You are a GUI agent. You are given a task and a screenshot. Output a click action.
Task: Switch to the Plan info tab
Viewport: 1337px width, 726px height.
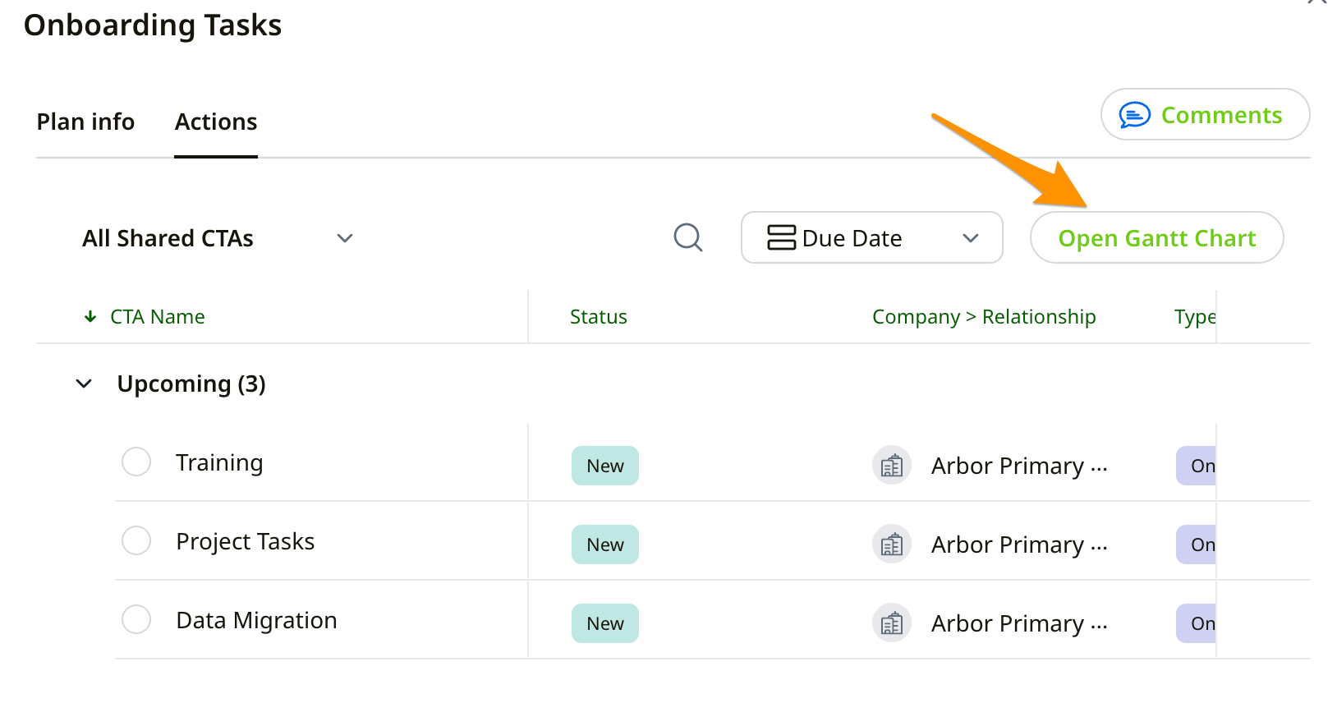point(85,122)
